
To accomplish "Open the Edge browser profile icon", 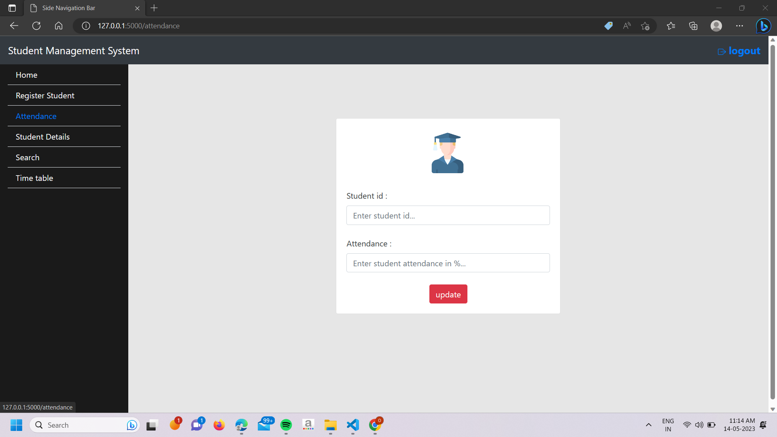I will coord(716,25).
